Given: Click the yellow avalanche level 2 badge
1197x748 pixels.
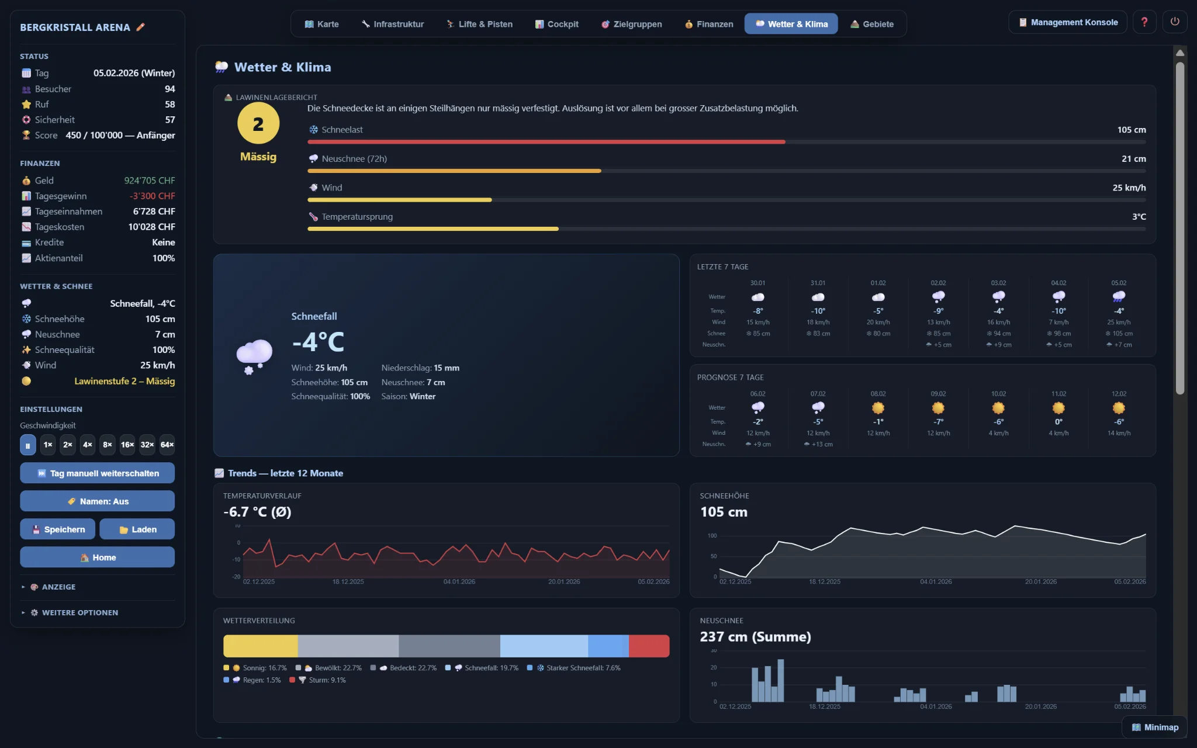Looking at the screenshot, I should [258, 124].
